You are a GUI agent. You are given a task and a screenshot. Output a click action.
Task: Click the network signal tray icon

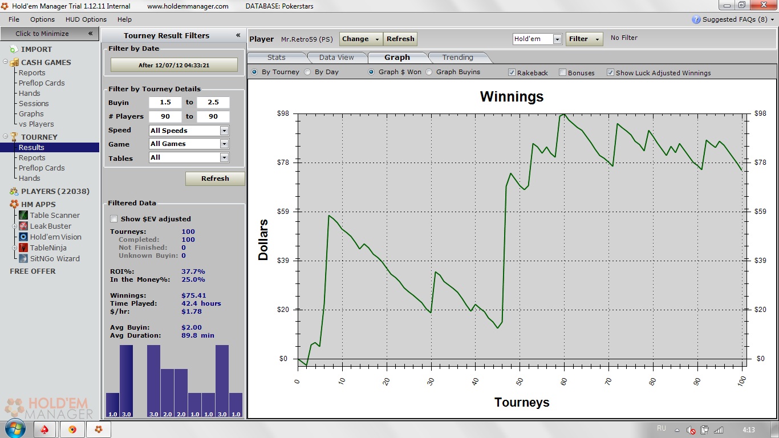(719, 430)
